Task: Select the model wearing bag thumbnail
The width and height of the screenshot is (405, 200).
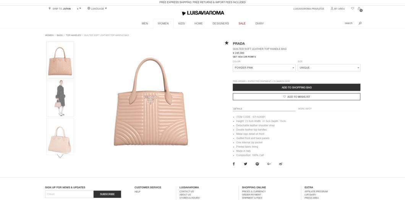Action: 60,98
